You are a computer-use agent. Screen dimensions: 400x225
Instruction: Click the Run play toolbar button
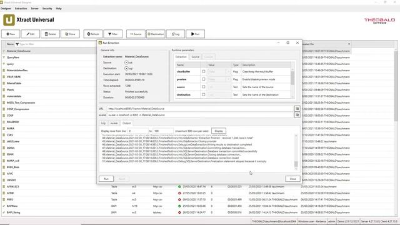click(x=195, y=34)
